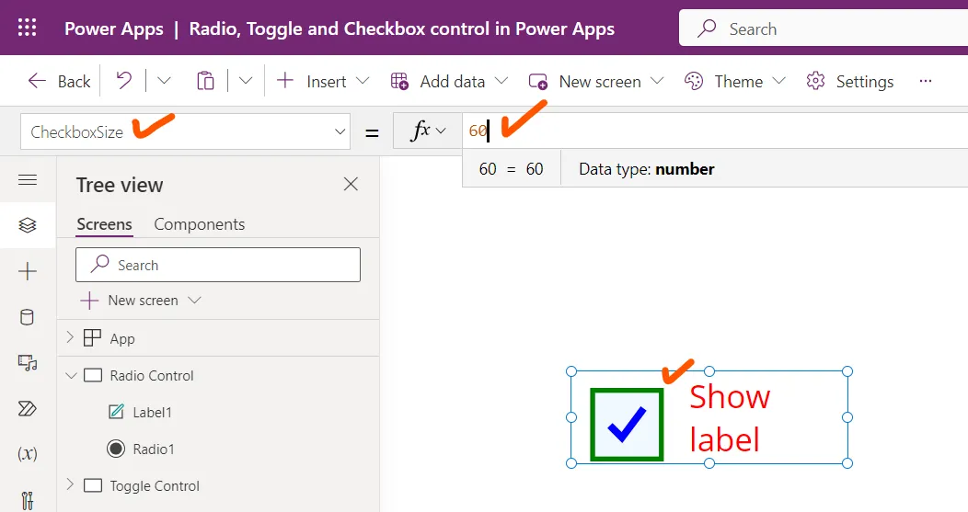Select Tree view layers icon in sidebar
The height and width of the screenshot is (512, 968).
[28, 225]
